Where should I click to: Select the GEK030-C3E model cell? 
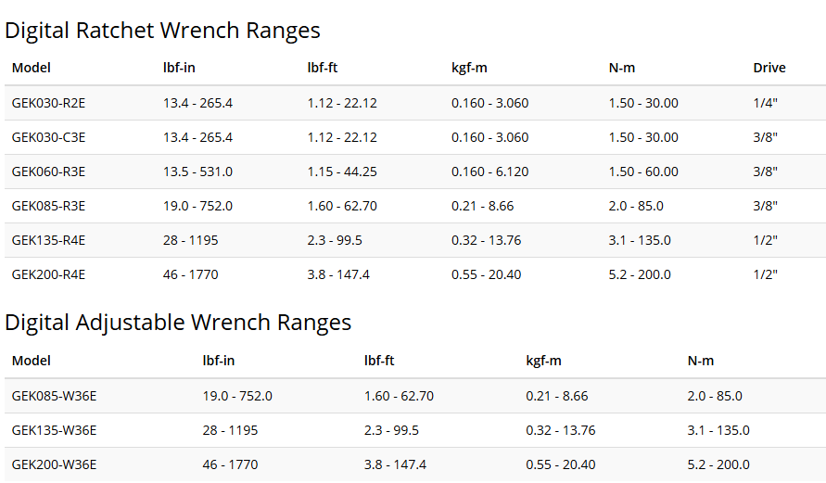click(48, 137)
